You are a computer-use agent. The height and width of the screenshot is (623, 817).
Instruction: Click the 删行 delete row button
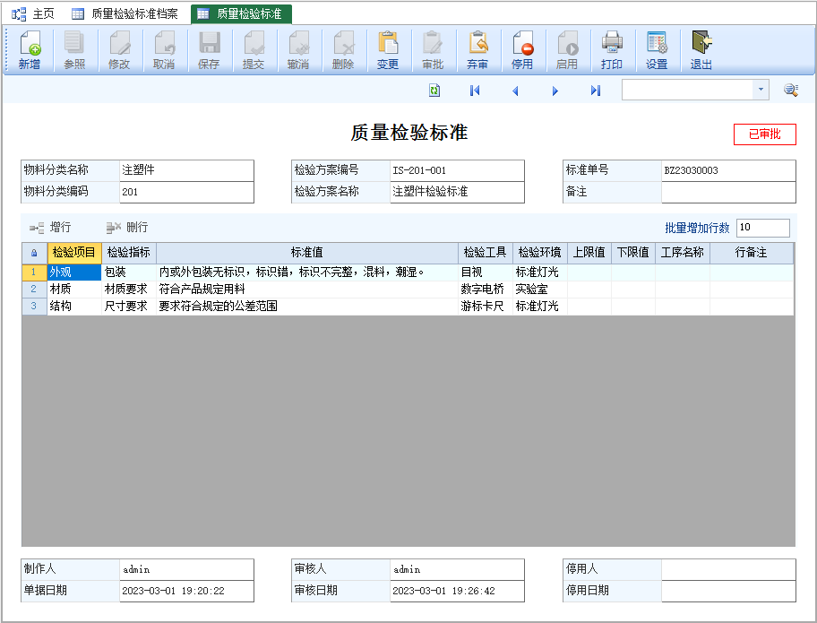coord(126,228)
